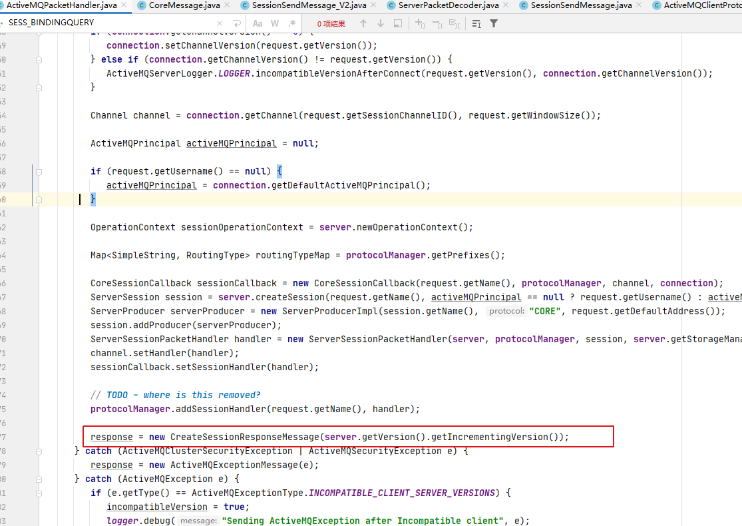Close CoreMessage.java tab
Viewport: 742px width, 526px height.
pos(227,5)
